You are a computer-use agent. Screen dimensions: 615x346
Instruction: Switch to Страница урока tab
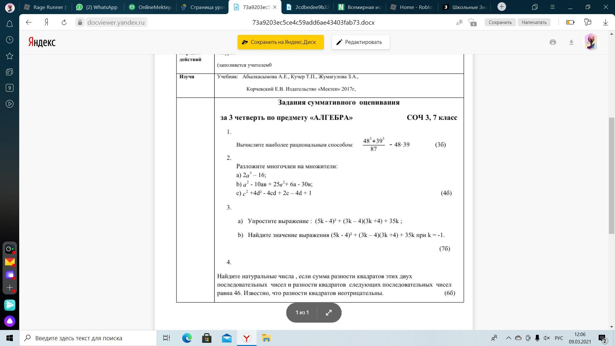pyautogui.click(x=203, y=7)
